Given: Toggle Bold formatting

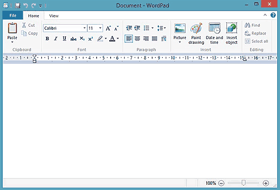Looking at the screenshot, I should [47, 39].
